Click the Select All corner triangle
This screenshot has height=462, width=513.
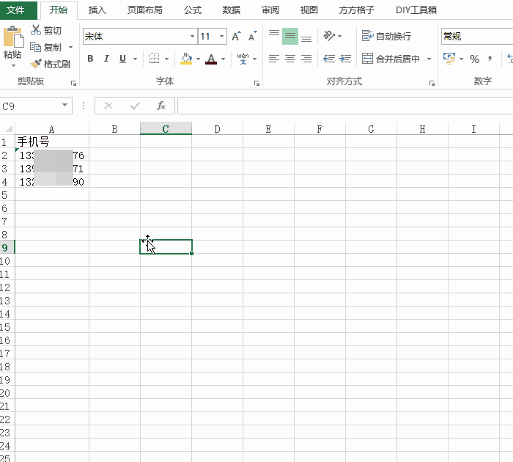(9, 128)
